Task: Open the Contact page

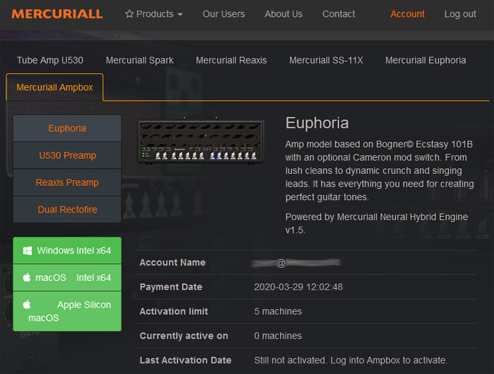Action: pos(339,14)
